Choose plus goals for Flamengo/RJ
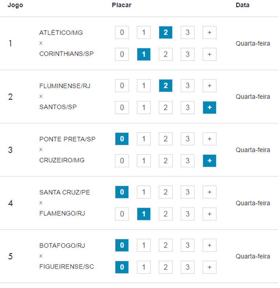 tap(209, 214)
